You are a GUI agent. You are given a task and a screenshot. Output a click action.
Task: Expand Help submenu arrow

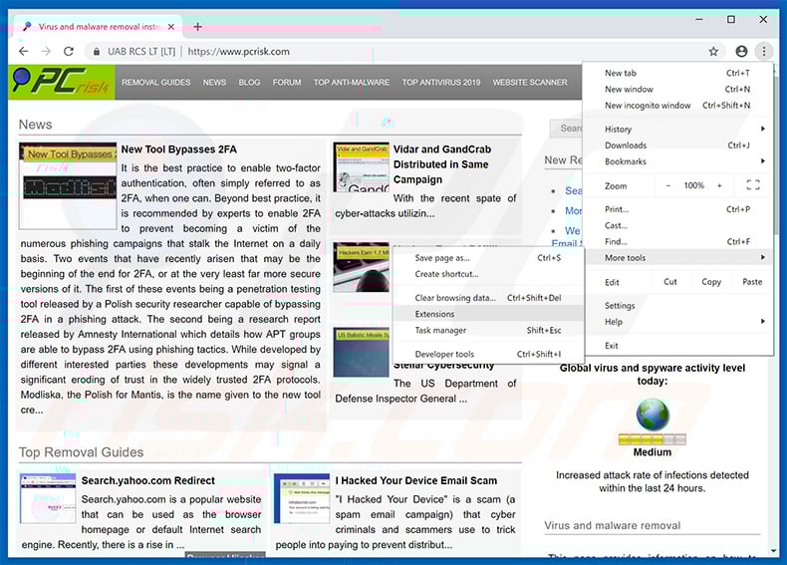tap(762, 322)
